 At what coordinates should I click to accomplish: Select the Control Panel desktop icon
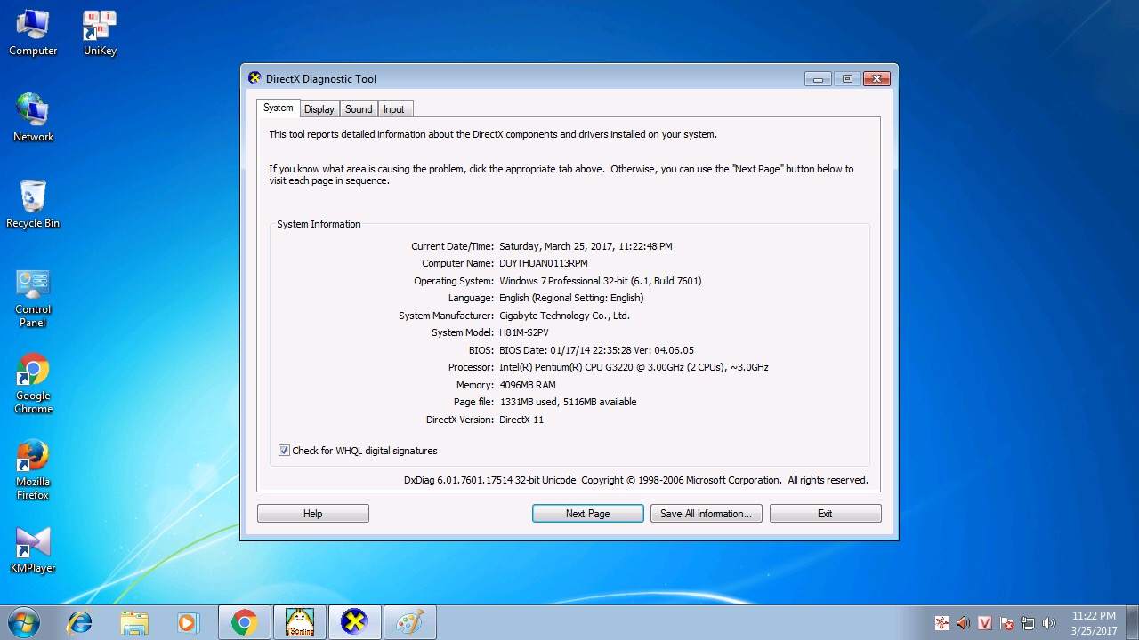point(33,297)
